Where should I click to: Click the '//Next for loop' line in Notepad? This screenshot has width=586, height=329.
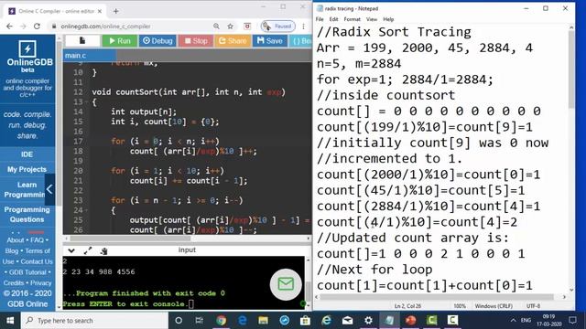374,270
